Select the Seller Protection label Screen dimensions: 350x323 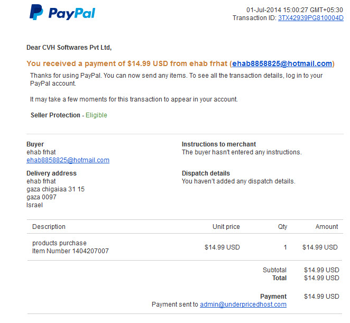point(56,115)
